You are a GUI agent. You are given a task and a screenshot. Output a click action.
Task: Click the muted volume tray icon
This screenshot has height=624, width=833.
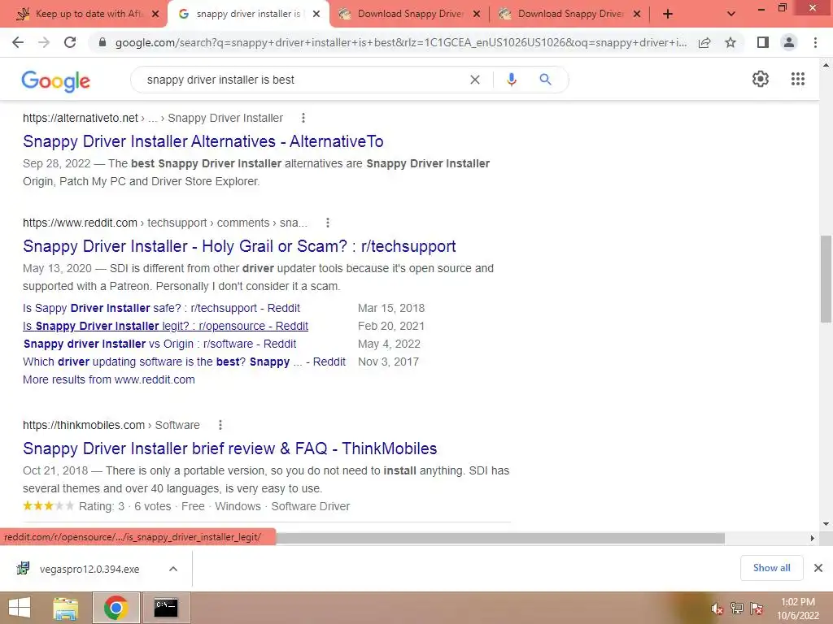pyautogui.click(x=717, y=609)
